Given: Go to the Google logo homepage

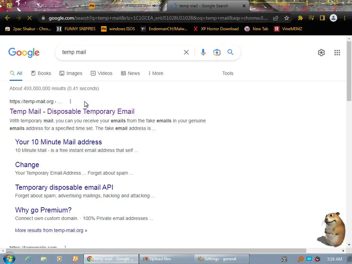Looking at the screenshot, I should click(x=24, y=53).
